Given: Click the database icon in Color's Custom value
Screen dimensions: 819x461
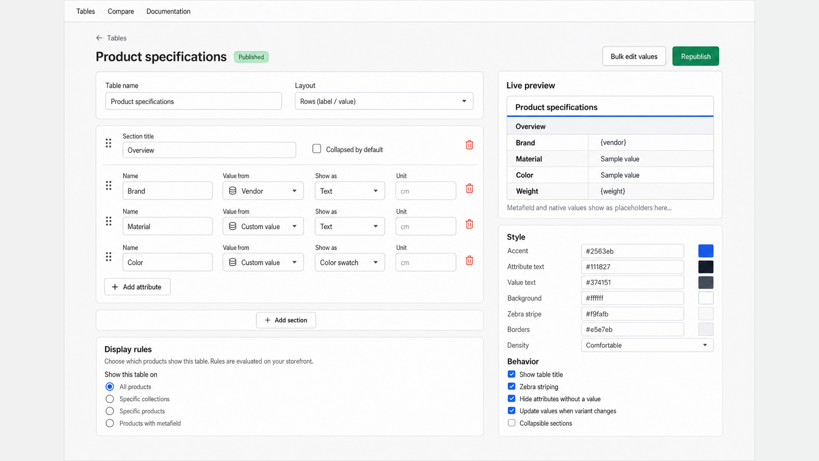Looking at the screenshot, I should [232, 262].
